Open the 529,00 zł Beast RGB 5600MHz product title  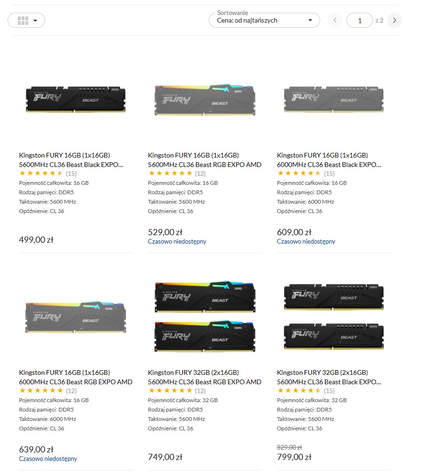pyautogui.click(x=205, y=159)
